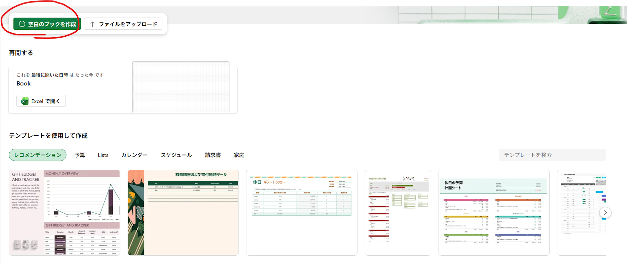Image resolution: width=627 pixels, height=265 pixels.
Task: Click the upload arrow icon
Action: tap(92, 24)
